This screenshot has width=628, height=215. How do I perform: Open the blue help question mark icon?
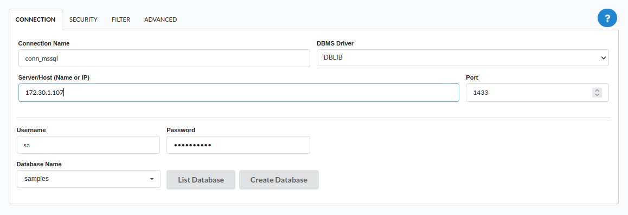click(x=607, y=18)
